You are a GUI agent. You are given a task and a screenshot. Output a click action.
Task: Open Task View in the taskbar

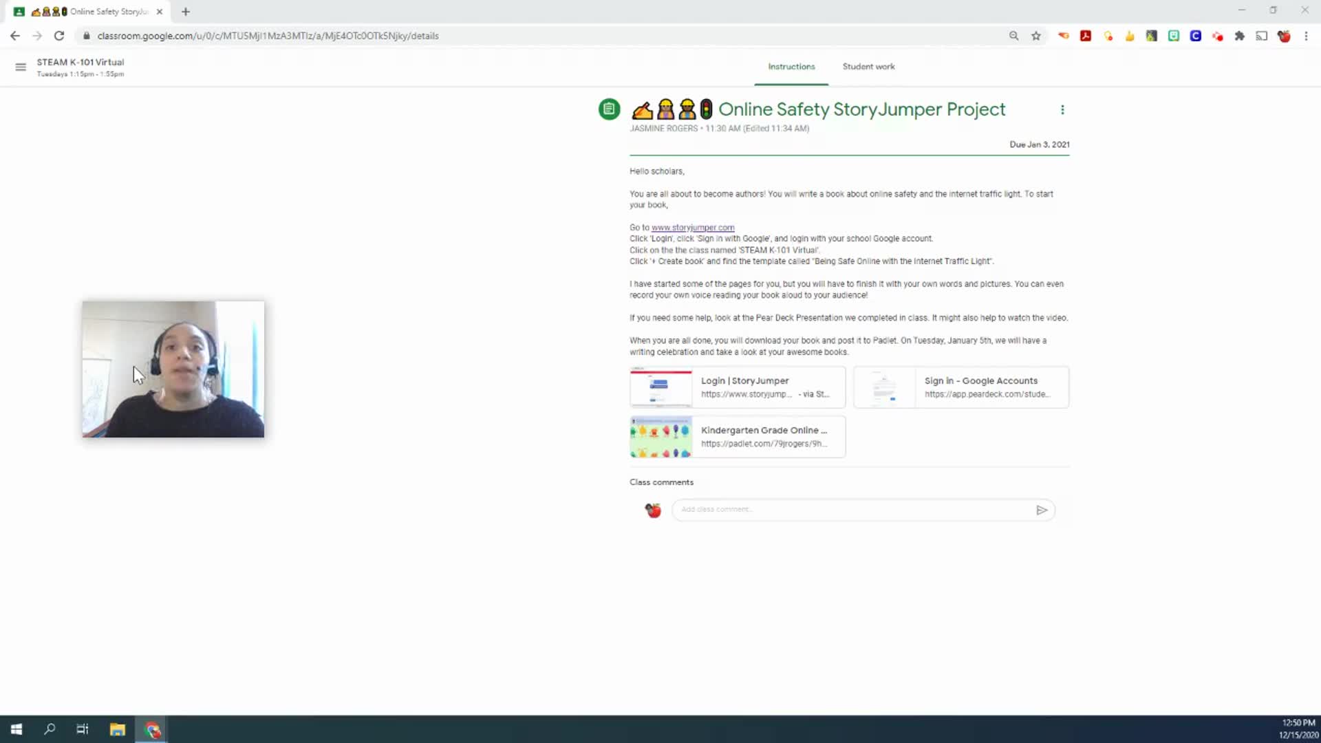click(x=83, y=729)
